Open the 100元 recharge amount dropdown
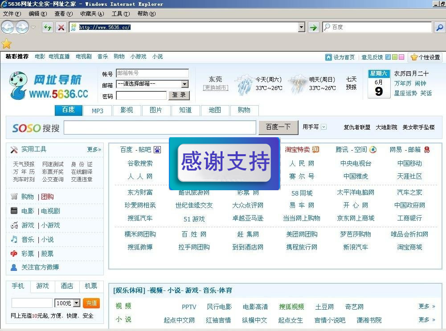Screen dimensions: 446x331 (x=77, y=303)
